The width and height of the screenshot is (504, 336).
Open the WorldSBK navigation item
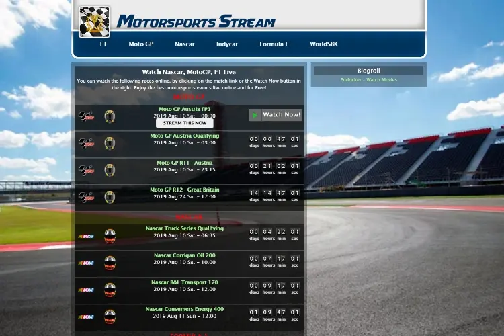tap(324, 44)
